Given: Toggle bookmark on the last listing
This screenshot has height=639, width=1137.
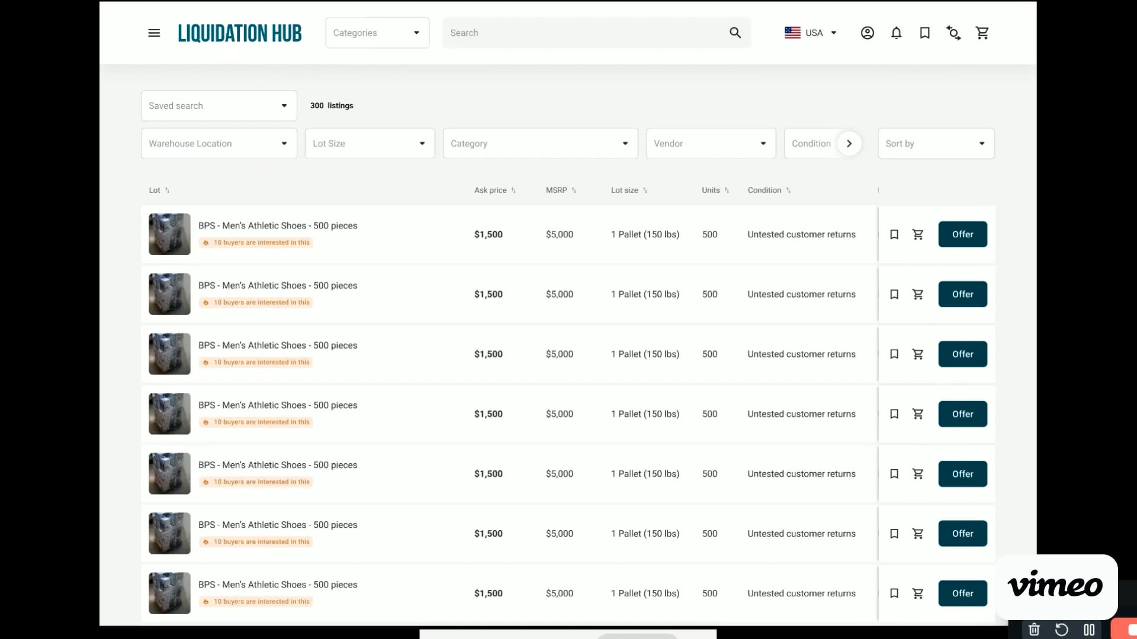Looking at the screenshot, I should point(894,593).
